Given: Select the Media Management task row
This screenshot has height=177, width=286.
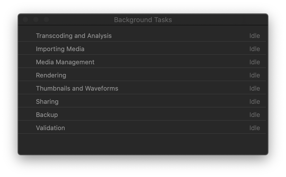Looking at the screenshot, I should [65, 62].
